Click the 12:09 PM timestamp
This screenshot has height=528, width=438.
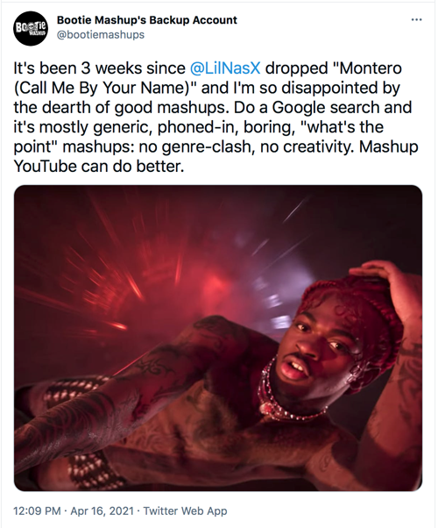[37, 510]
